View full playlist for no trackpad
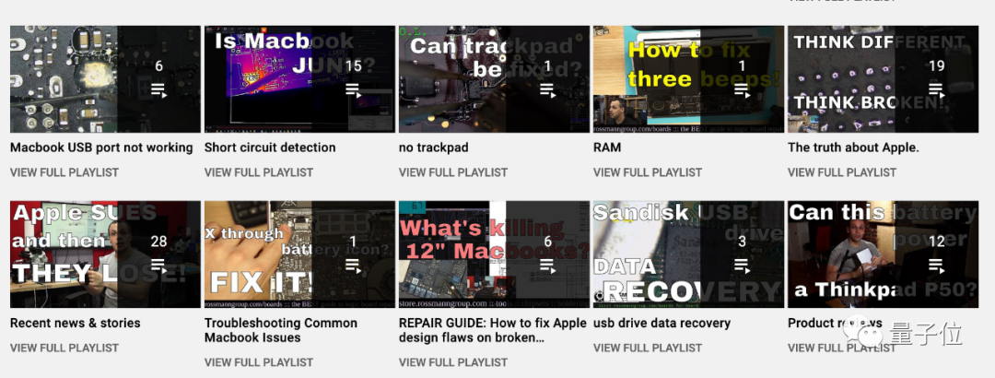This screenshot has width=995, height=378. pos(453,172)
